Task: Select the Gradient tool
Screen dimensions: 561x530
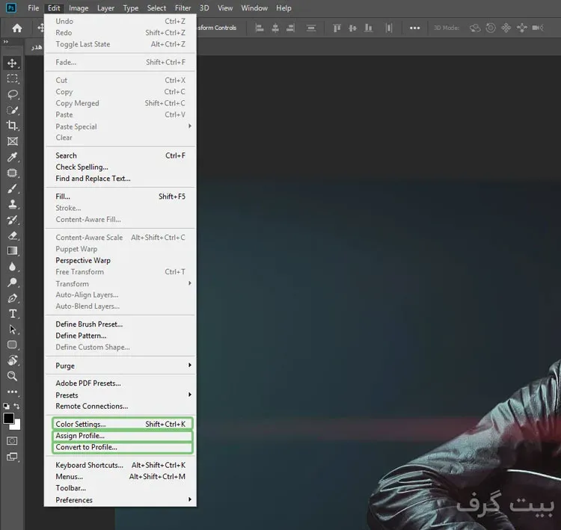Action: pos(12,251)
